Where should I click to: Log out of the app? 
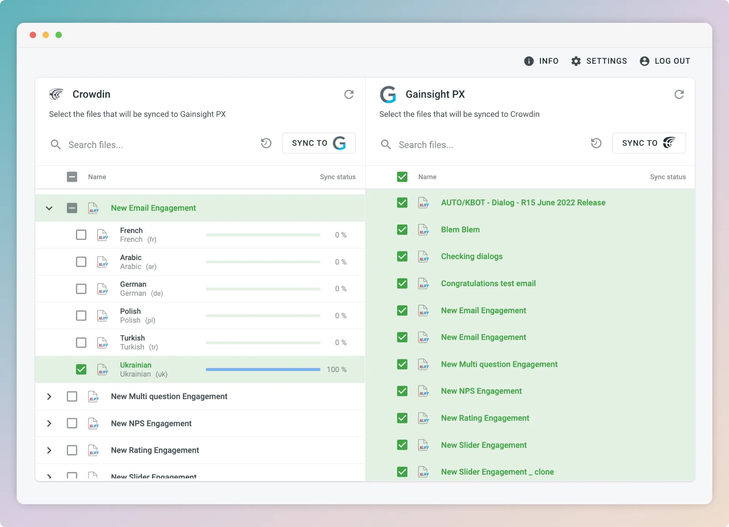point(664,61)
